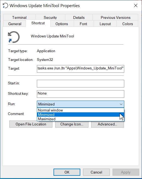Open the Advanced settings button
Viewport: 142px width, 179px height.
pyautogui.click(x=107, y=124)
